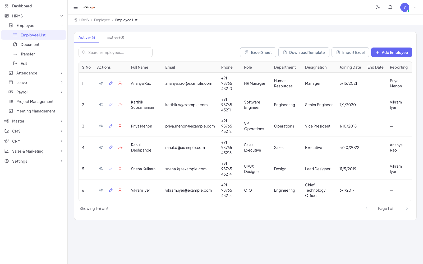423x264 pixels.
Task: Edit Sneha Kulkarni's record pencil icon
Action: [x=111, y=169]
